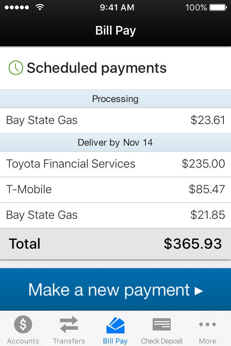
Task: Open the Check Deposit icon
Action: pos(161,324)
